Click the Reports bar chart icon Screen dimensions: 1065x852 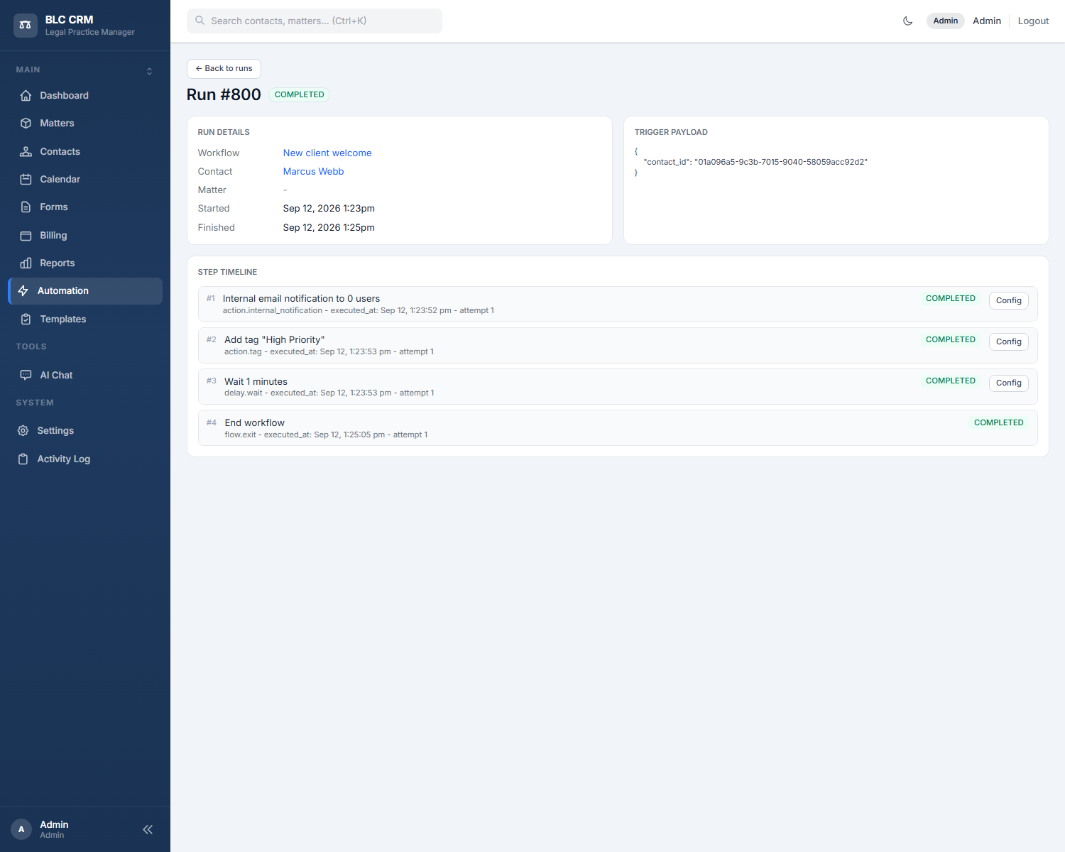26,263
